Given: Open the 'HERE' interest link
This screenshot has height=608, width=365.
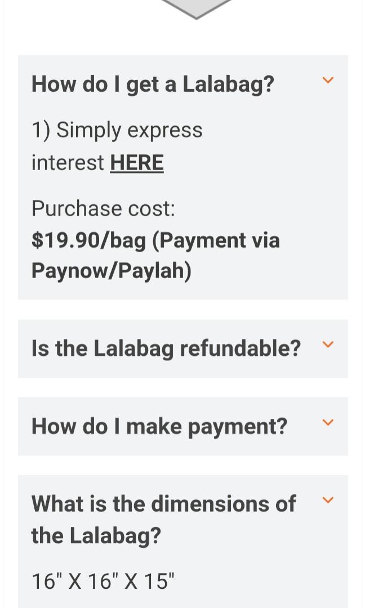Looking at the screenshot, I should click(137, 163).
